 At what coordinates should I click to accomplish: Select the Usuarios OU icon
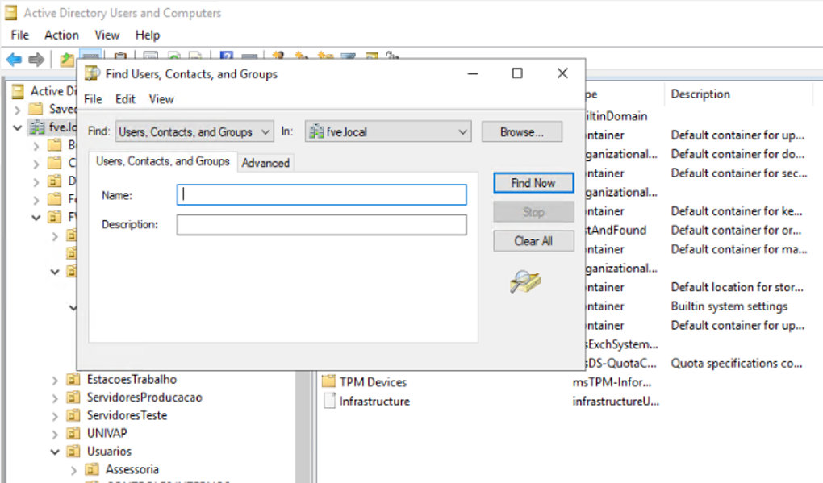73,451
